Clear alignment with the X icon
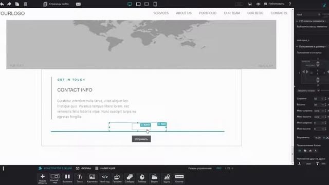The height and width of the screenshot is (185, 329). [327, 138]
